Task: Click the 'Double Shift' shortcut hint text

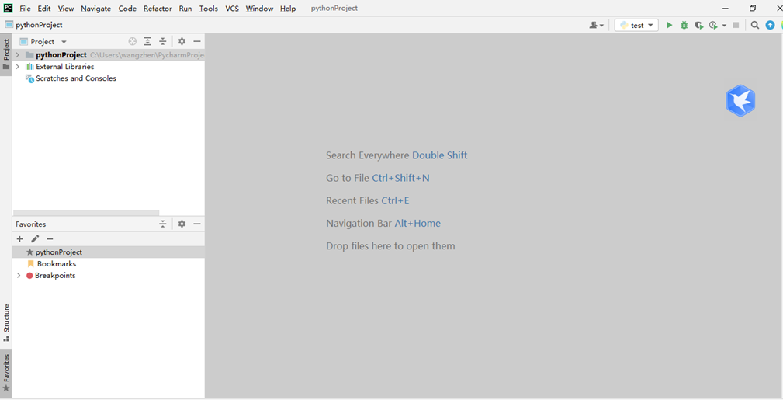Action: tap(439, 155)
